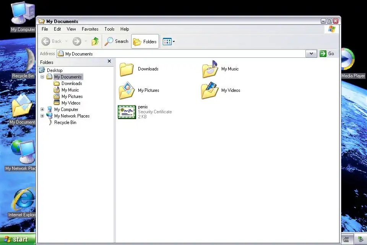Open the Views icon dropdown
The height and width of the screenshot is (245, 367).
click(x=169, y=42)
